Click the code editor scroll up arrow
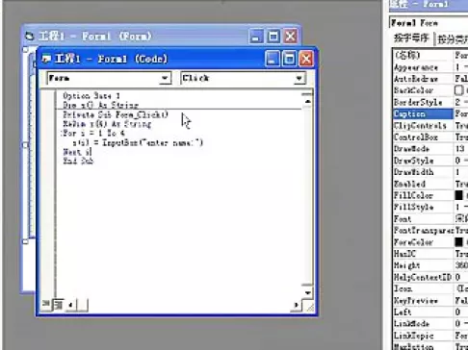 point(307,101)
